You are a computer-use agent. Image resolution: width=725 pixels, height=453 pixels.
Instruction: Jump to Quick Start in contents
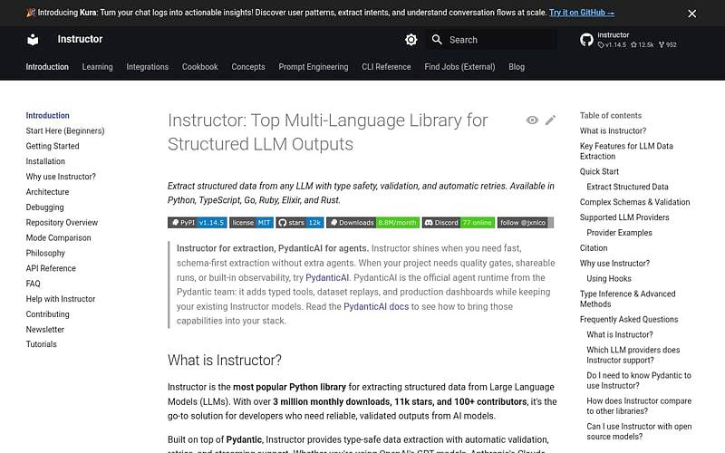[599, 171]
